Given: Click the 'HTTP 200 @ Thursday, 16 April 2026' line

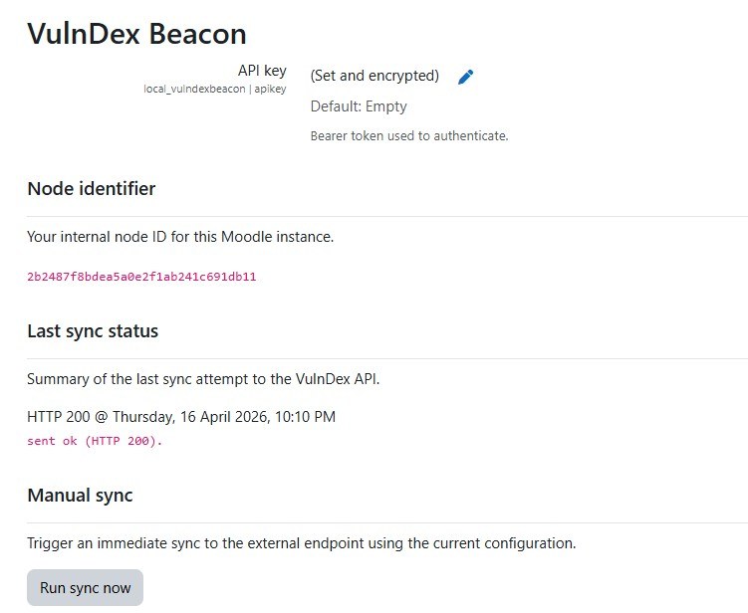Looking at the screenshot, I should pyautogui.click(x=181, y=417).
